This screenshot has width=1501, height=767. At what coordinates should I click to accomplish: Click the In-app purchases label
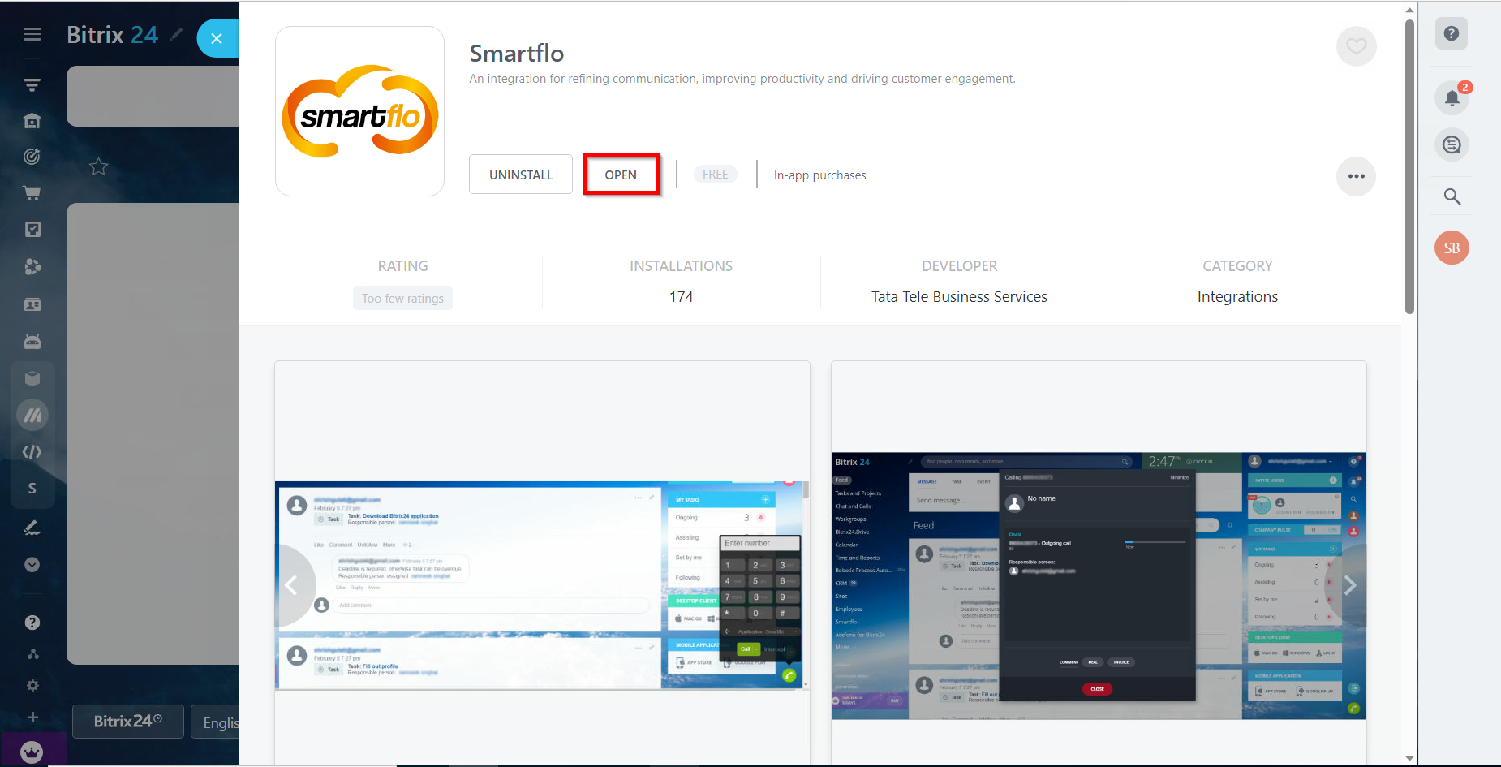tap(819, 175)
